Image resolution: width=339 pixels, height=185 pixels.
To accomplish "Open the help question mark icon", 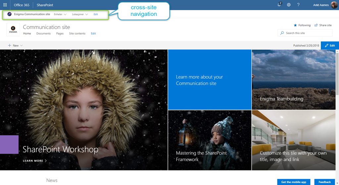I will point(298,5).
